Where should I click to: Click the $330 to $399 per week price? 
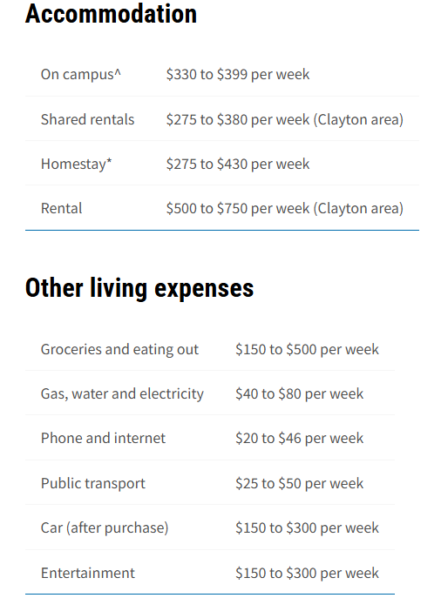click(238, 74)
